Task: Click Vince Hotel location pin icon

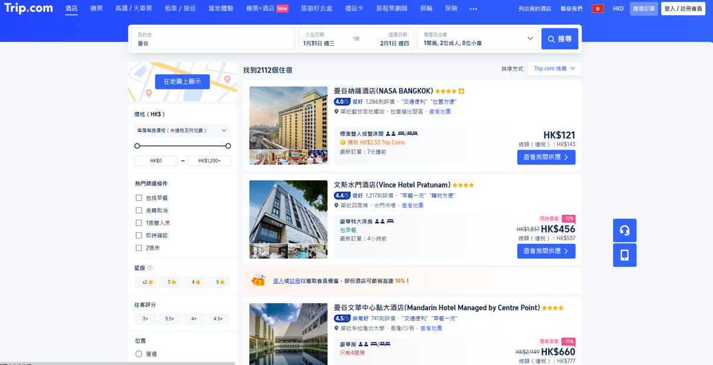Action: click(x=336, y=205)
